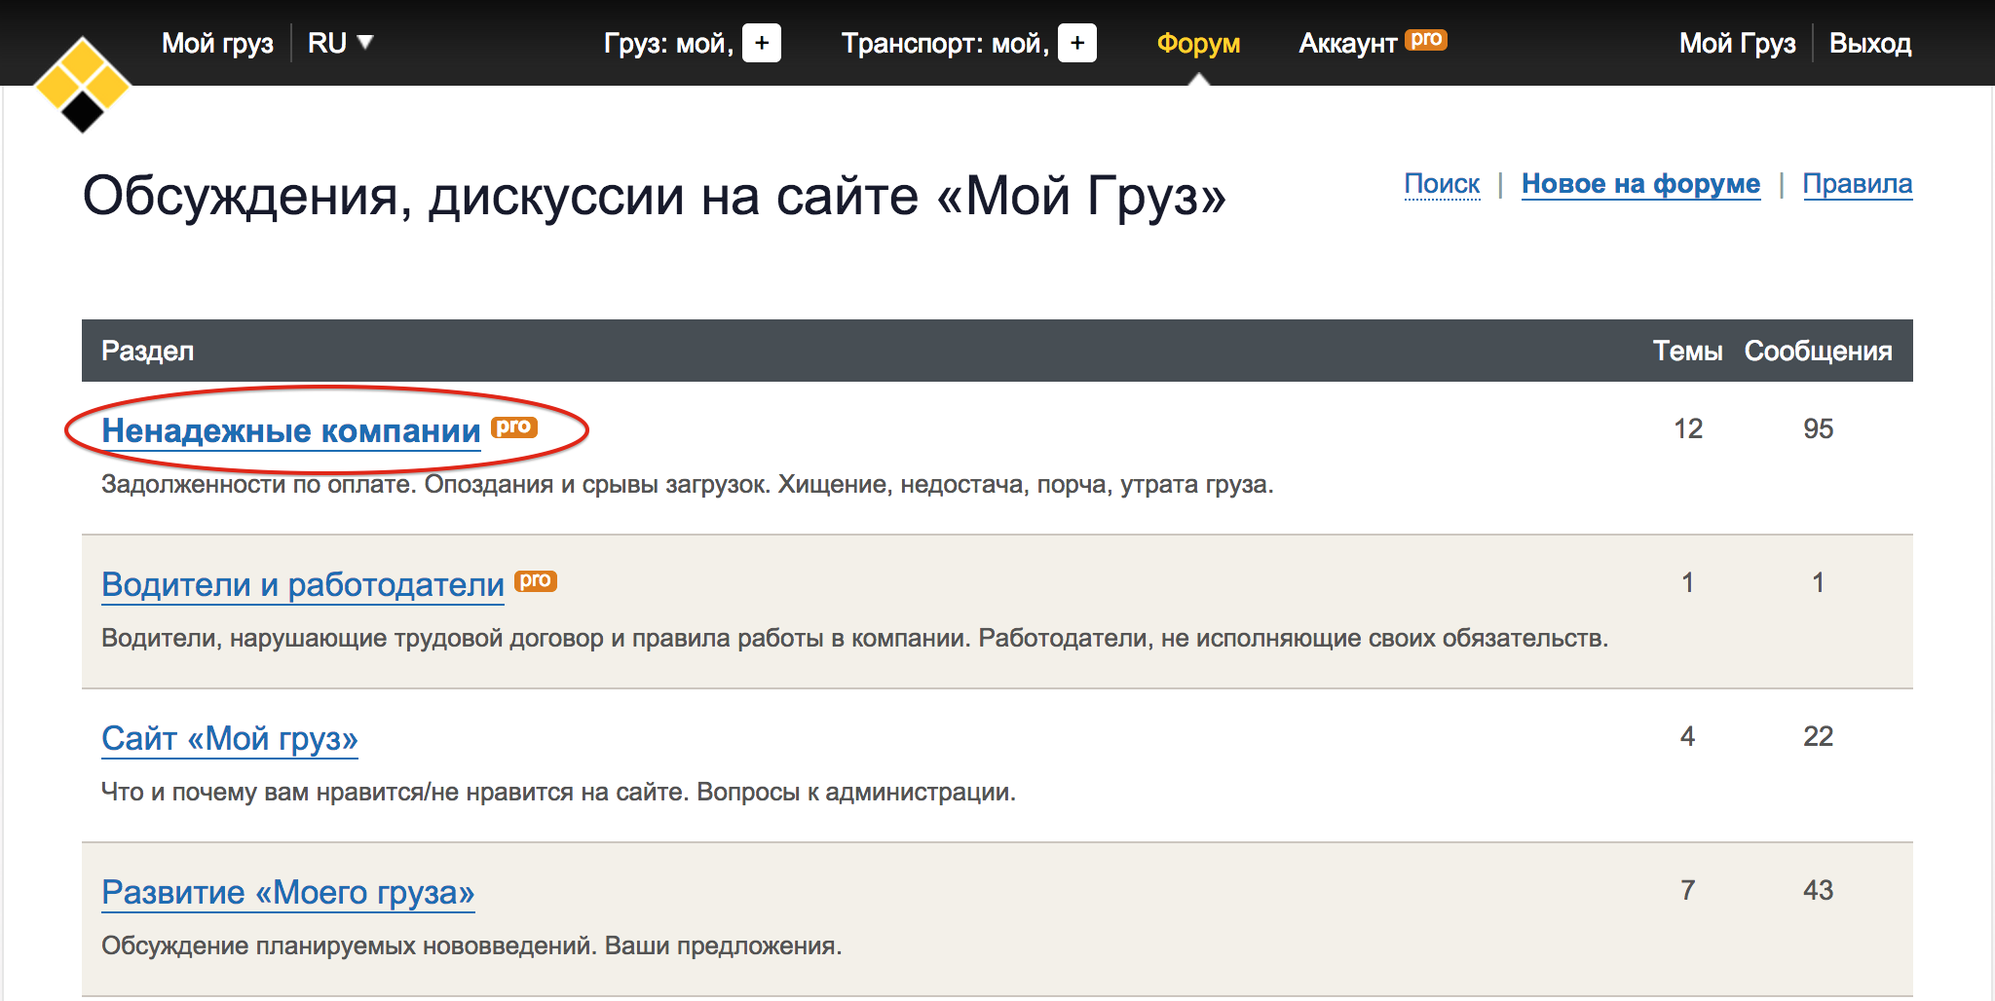The width and height of the screenshot is (1995, 1001).
Task: Click description Что и почему вам нравится
Action: coord(558,792)
